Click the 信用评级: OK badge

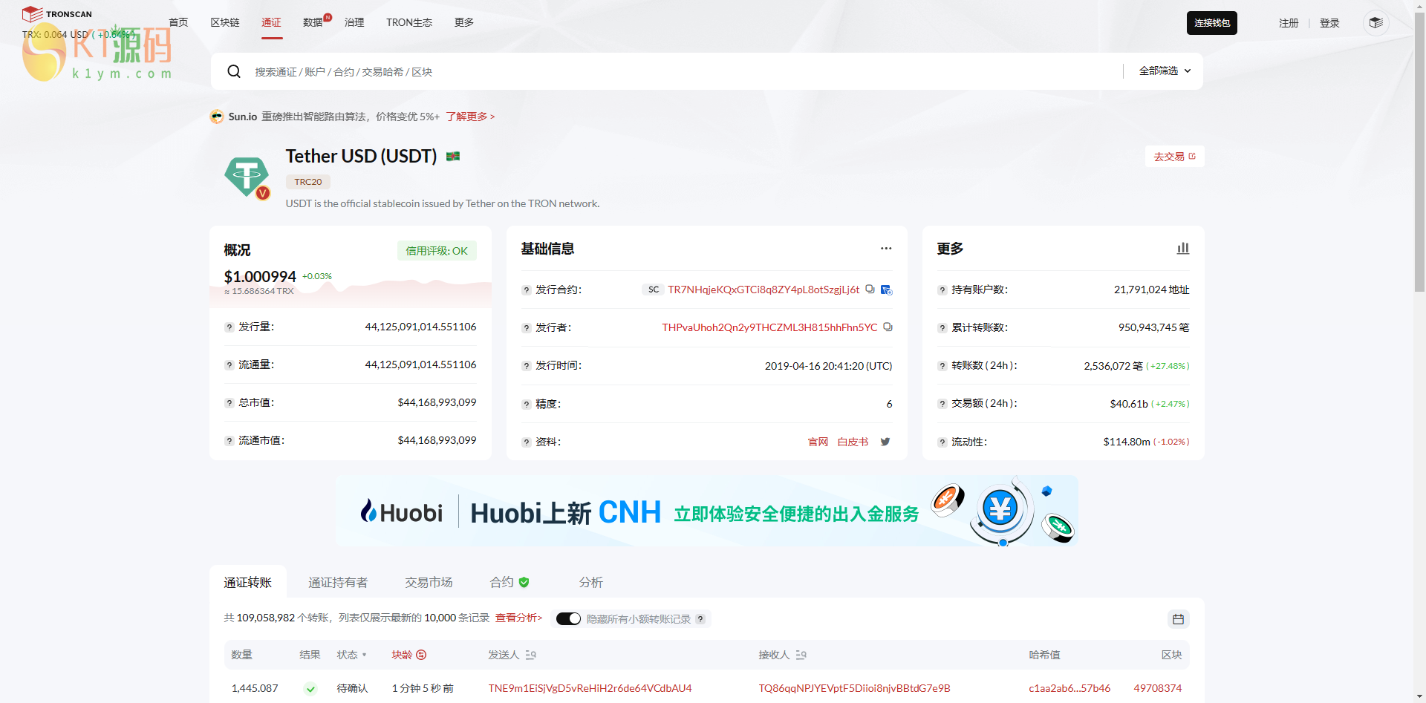pos(437,251)
